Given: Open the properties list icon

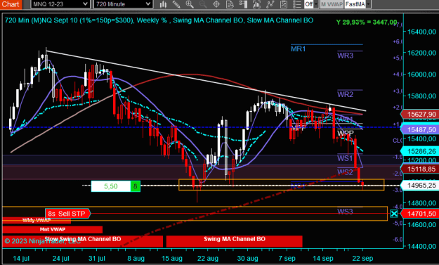Looking at the screenshot, I should point(297,4).
